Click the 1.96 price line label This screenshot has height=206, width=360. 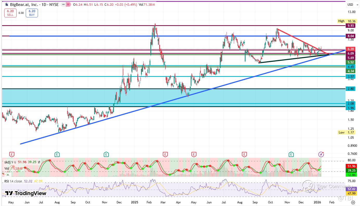[x=351, y=108]
